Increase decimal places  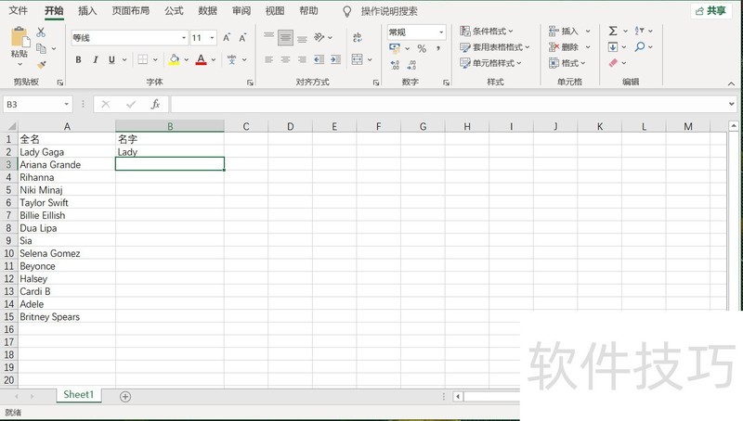[x=396, y=65]
